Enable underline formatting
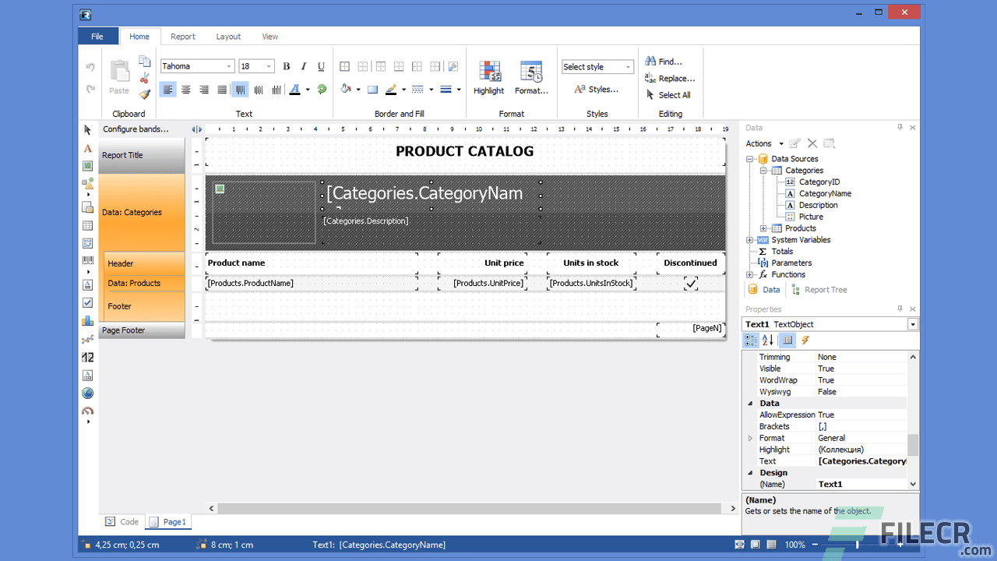 (320, 66)
